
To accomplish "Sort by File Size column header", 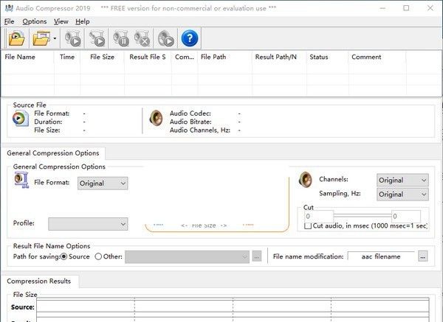I will coord(103,57).
